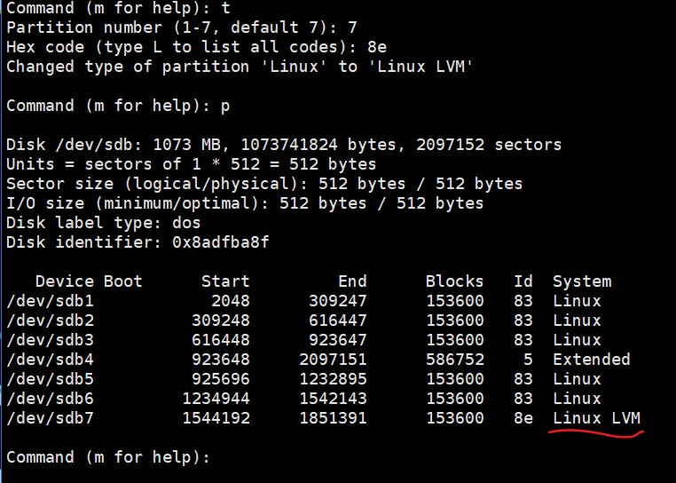Click the 'Blocks' column header
Screen dimensions: 676x483
click(x=455, y=281)
